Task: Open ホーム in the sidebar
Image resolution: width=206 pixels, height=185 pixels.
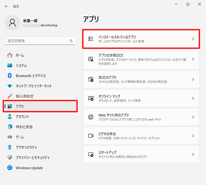Action: pyautogui.click(x=40, y=55)
